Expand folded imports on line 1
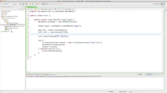Viewport: 167px width, 93px height. (x=30, y=11)
